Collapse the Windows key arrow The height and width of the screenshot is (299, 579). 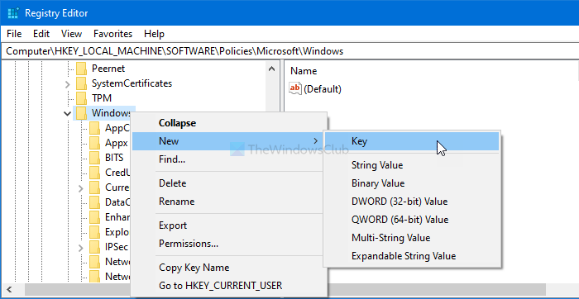coord(67,113)
